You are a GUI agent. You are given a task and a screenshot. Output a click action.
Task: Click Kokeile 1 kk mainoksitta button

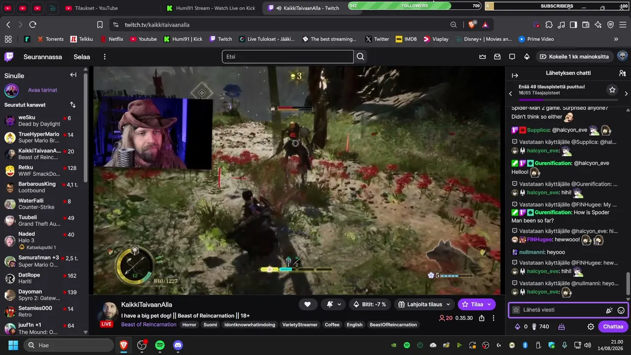[575, 57]
